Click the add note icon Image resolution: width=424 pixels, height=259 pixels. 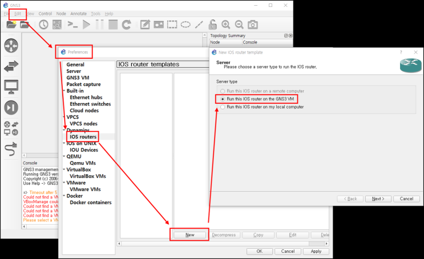(145, 25)
